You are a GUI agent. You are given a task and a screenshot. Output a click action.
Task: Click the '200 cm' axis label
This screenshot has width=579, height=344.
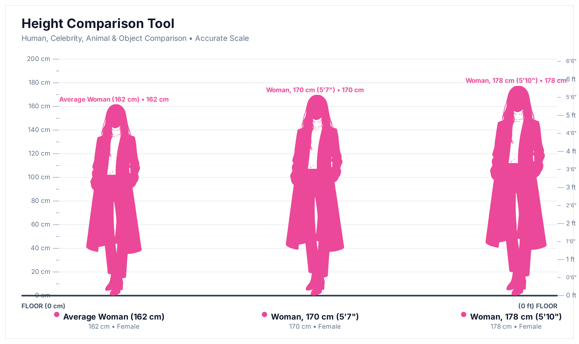38,59
